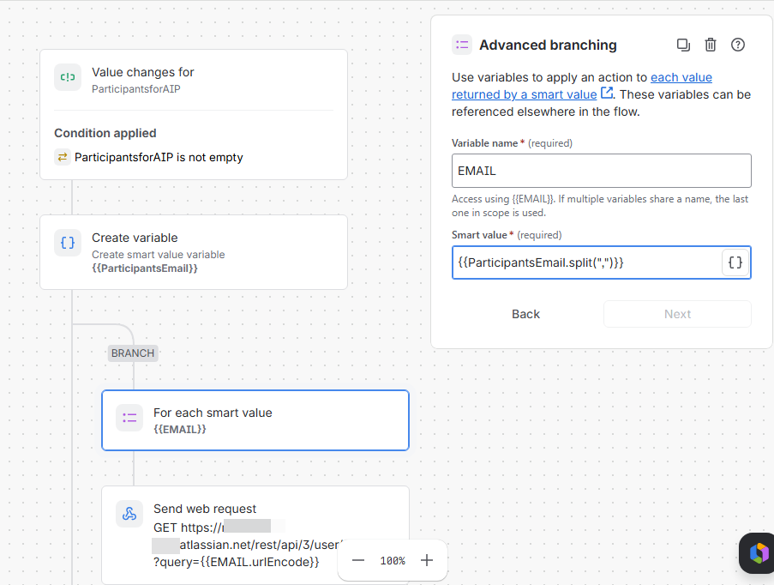The width and height of the screenshot is (774, 585).
Task: Zoom out the flow canvas
Action: [x=358, y=560]
